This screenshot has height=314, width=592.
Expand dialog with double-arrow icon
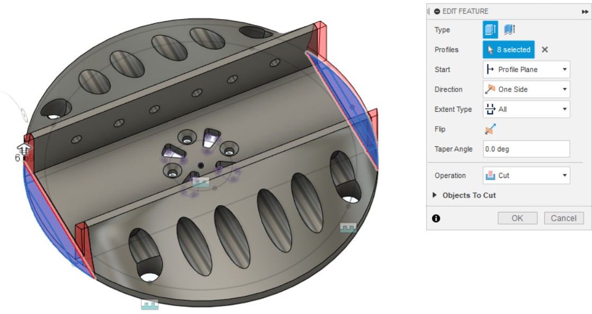(585, 11)
